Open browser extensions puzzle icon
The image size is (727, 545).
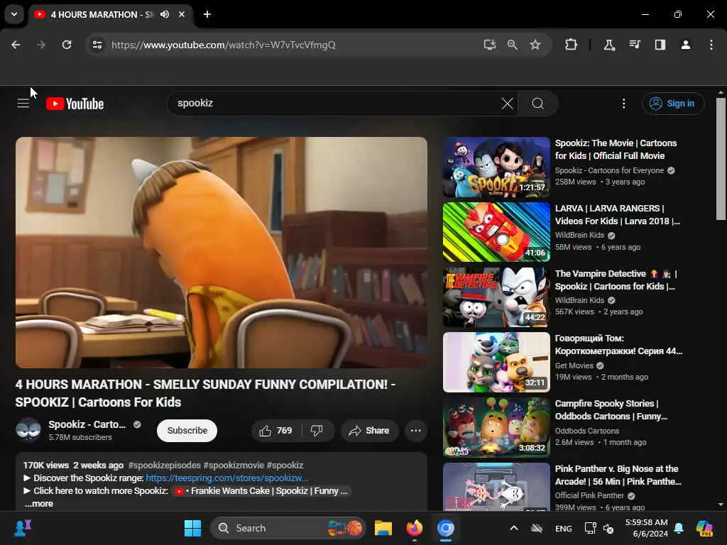pos(572,45)
